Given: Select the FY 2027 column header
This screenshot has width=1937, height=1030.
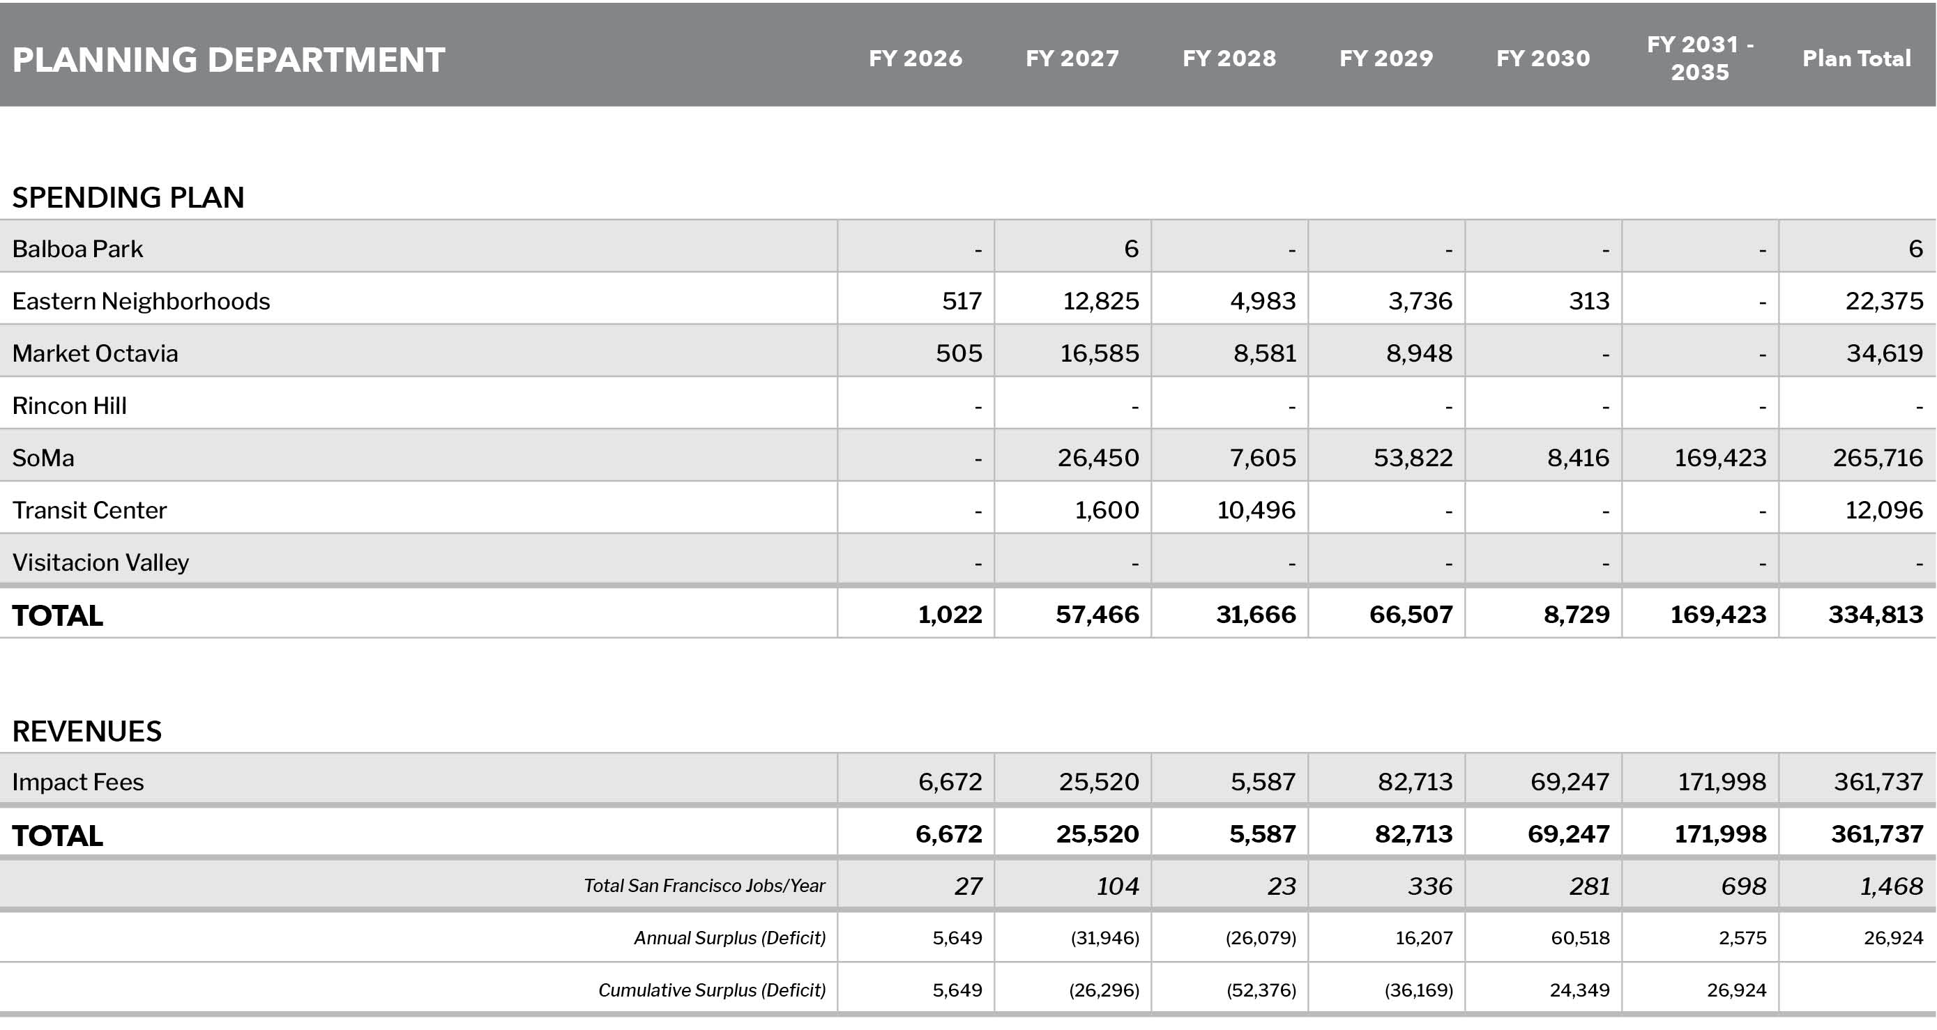Looking at the screenshot, I should [1072, 59].
